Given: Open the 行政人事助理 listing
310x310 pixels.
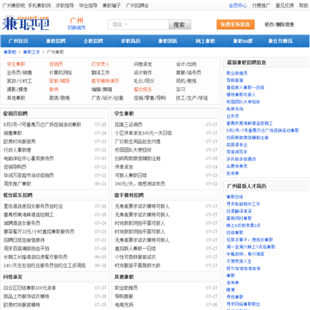Looking at the screenshot, I should pyautogui.click(x=17, y=150).
